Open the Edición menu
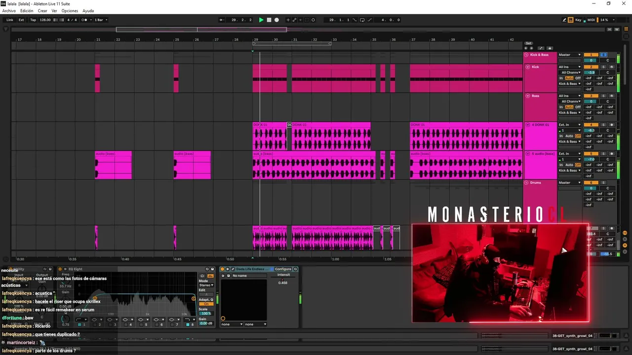The width and height of the screenshot is (632, 355). [x=27, y=11]
